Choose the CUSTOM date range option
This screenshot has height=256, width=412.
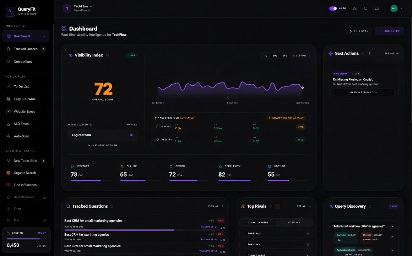(x=299, y=56)
